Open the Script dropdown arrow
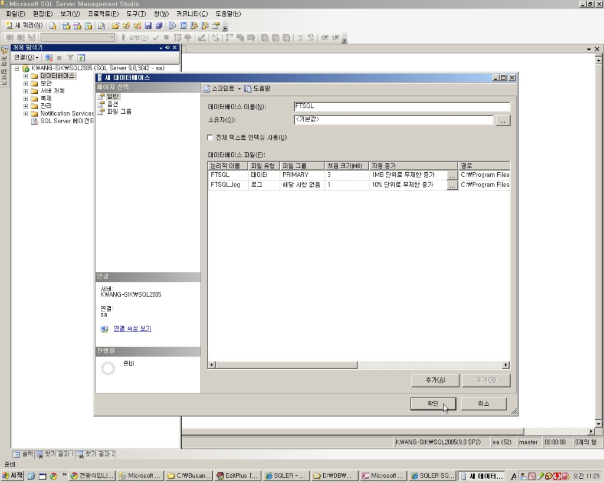604x483 pixels. click(x=239, y=88)
